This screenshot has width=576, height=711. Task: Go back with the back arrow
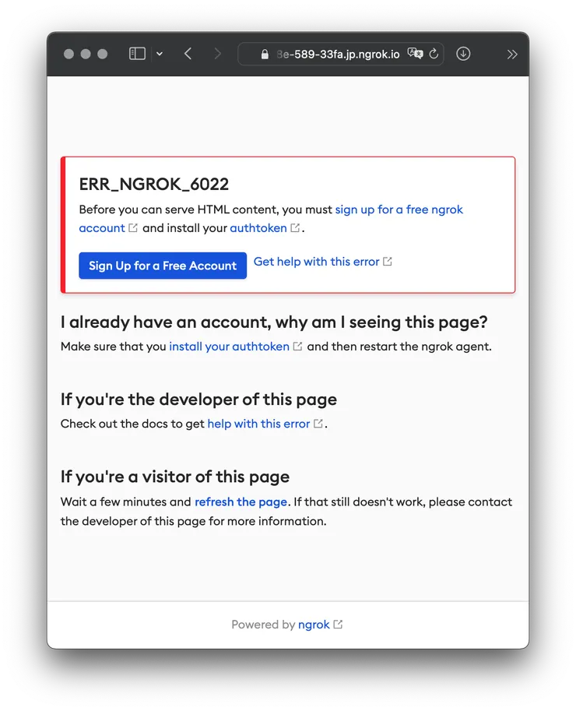(188, 54)
